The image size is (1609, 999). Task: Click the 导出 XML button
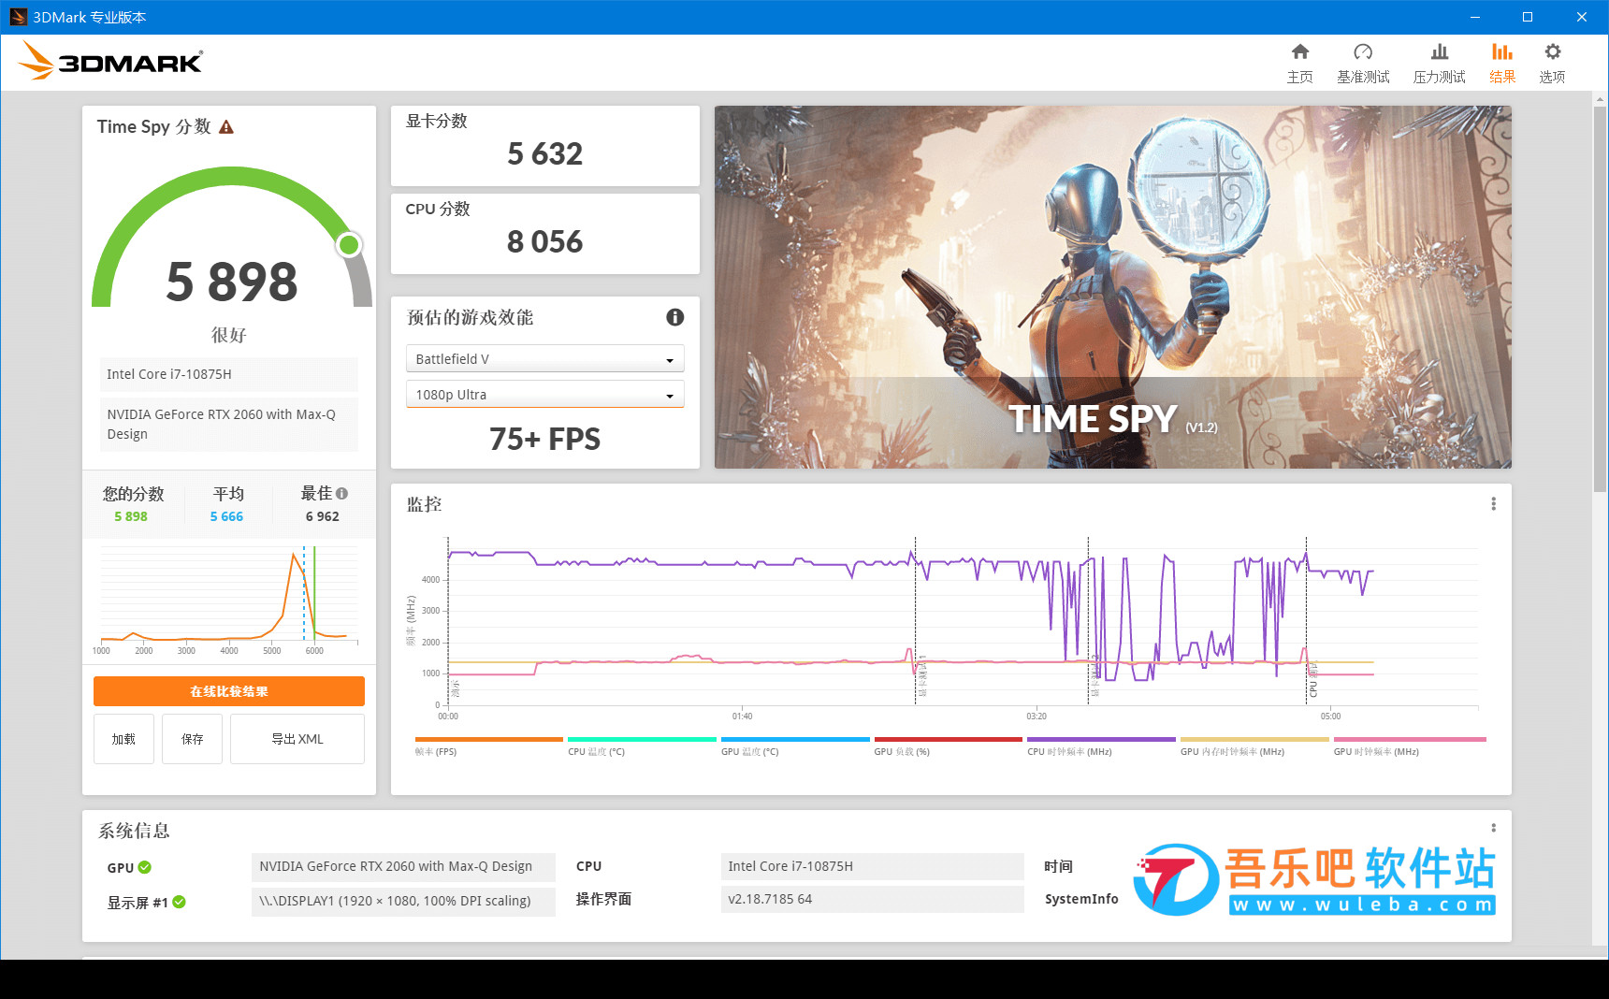click(x=297, y=739)
